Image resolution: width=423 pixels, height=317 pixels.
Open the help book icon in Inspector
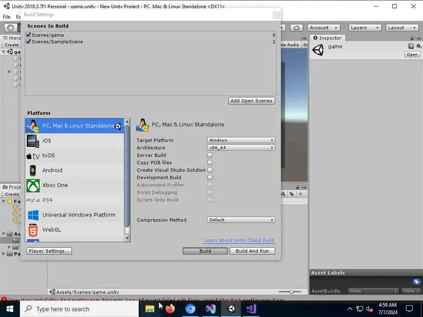coord(411,46)
